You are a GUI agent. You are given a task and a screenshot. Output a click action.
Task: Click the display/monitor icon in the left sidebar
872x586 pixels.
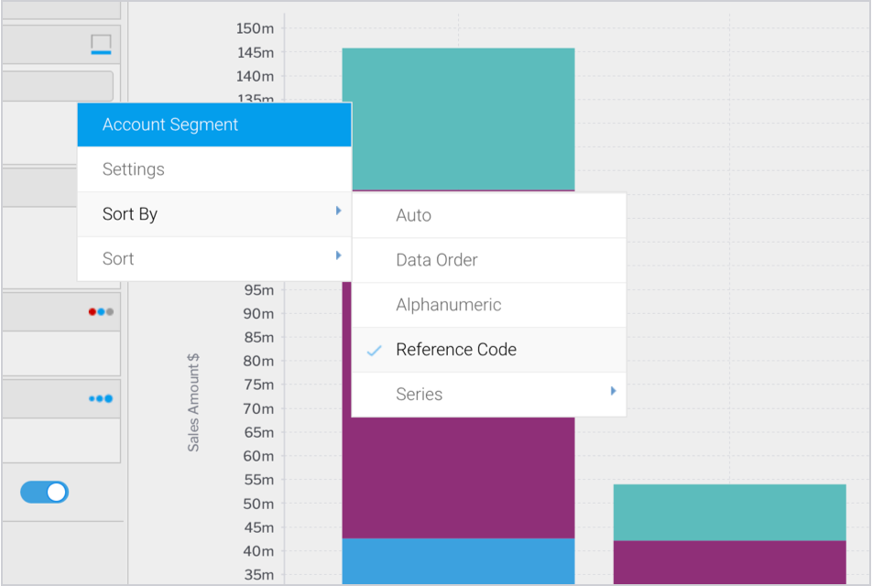tap(101, 43)
